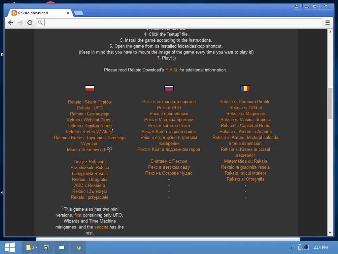Open Reksio la gradinita vesela link
The height and width of the screenshot is (254, 338).
click(246, 167)
